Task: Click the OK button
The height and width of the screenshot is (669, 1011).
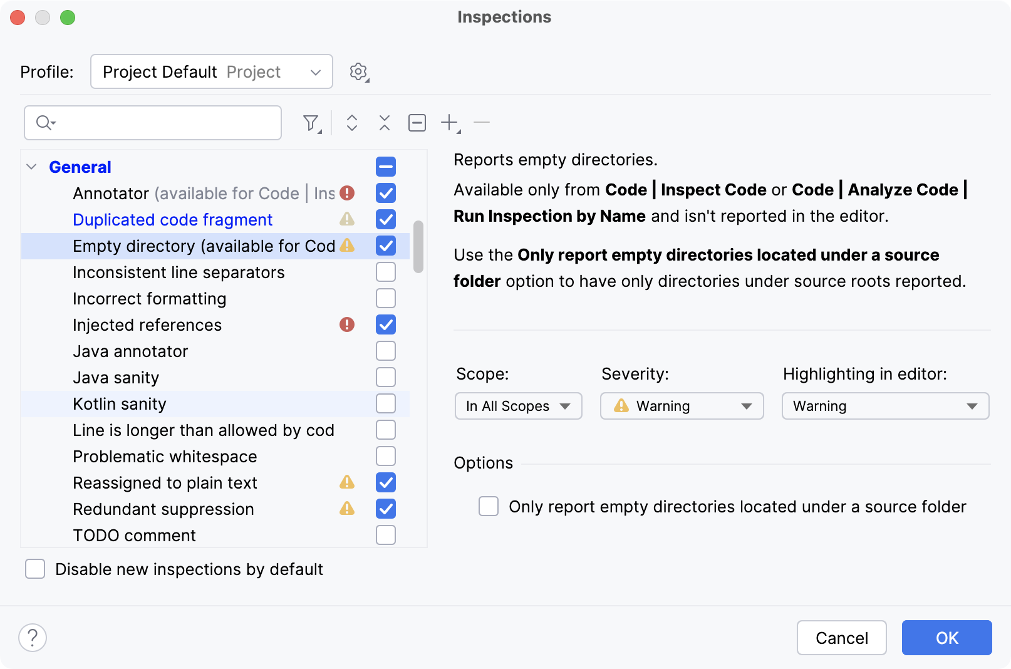Action: click(946, 638)
